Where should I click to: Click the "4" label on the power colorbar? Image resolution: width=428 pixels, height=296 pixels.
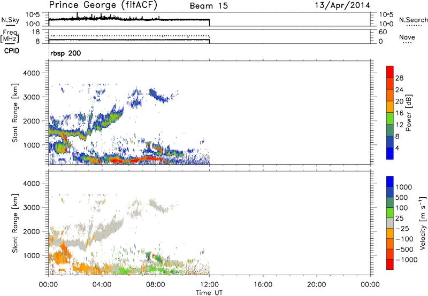click(x=397, y=148)
